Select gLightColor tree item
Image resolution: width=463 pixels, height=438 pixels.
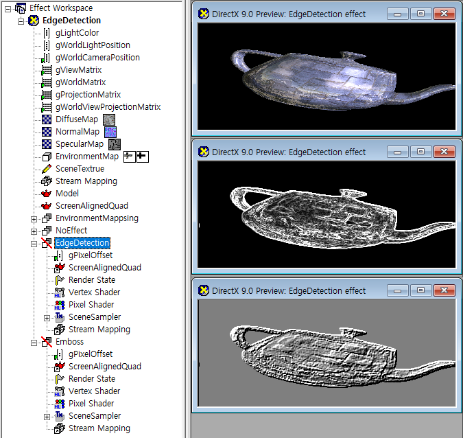pyautogui.click(x=77, y=33)
